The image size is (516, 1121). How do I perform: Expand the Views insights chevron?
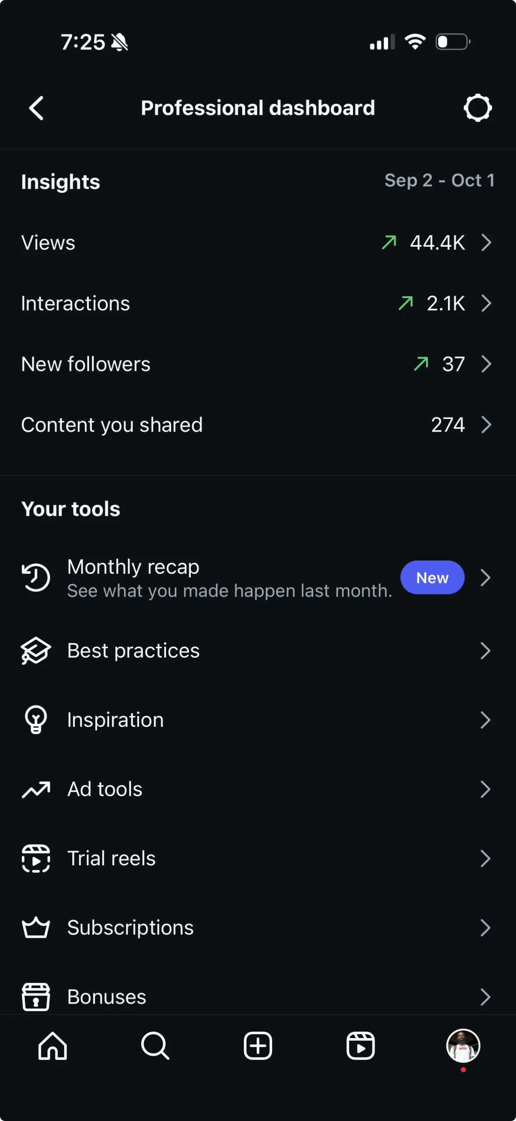486,242
